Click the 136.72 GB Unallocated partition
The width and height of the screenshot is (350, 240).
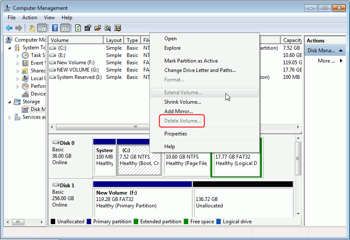pos(243,200)
